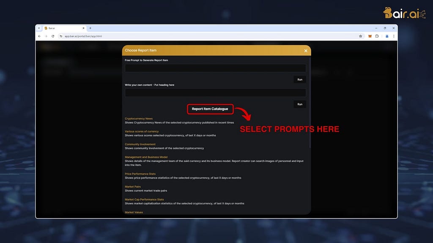Switch to the Bair.ai browser tab
The height and width of the screenshot is (243, 433).
tap(64, 28)
